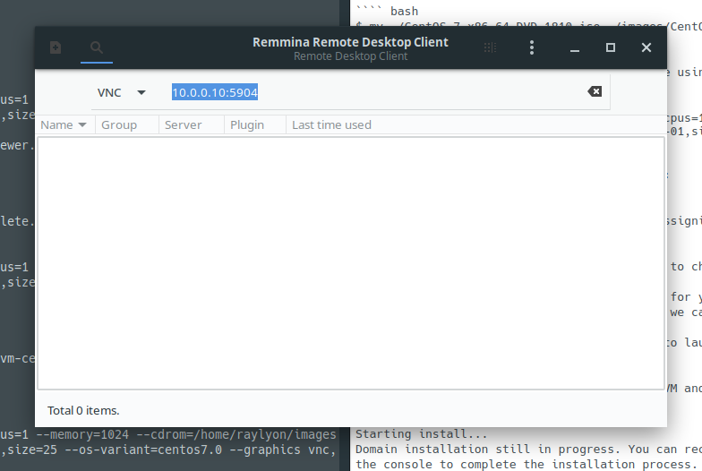
Task: Close the Remmina Remote Desktop Client
Action: pos(646,47)
